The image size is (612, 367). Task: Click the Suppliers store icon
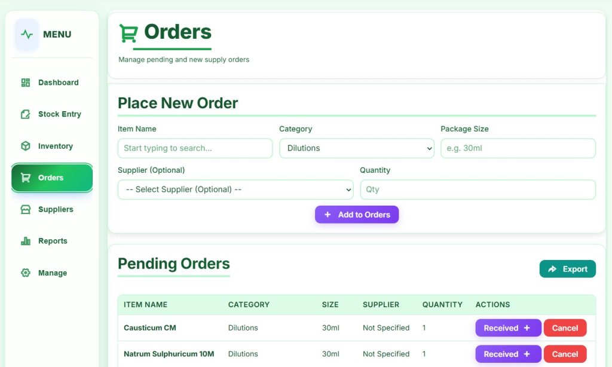click(25, 209)
